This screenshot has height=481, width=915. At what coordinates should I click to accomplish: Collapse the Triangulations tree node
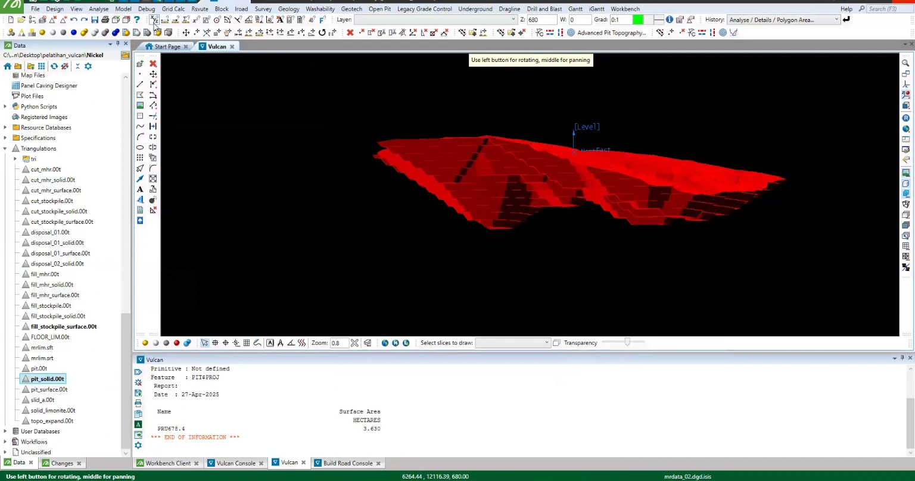5,149
